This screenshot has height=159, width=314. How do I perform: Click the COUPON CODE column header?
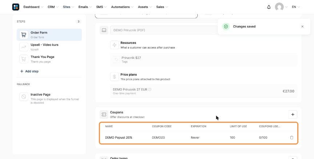pos(162,126)
